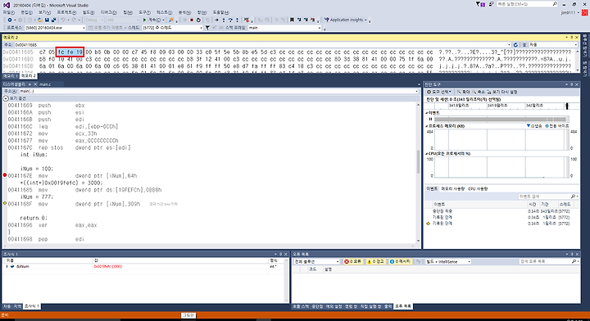Click the Zoom Out (축소) diagnostic tool

(479, 92)
